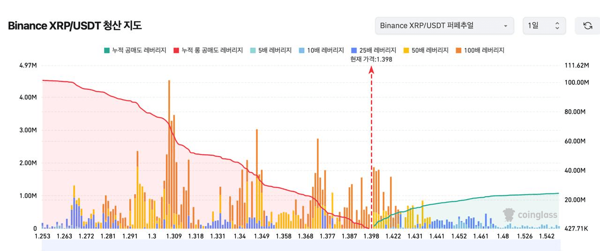Click the green 누적 공매도 레버리지 color swatch
The height and width of the screenshot is (251, 600).
click(x=106, y=50)
